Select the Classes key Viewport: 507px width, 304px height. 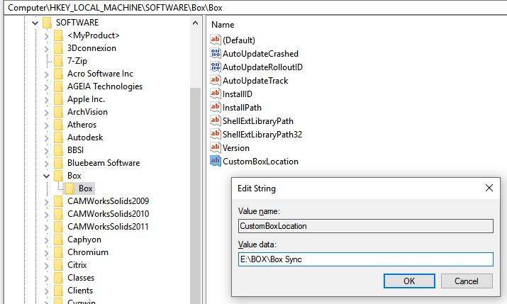tap(81, 278)
